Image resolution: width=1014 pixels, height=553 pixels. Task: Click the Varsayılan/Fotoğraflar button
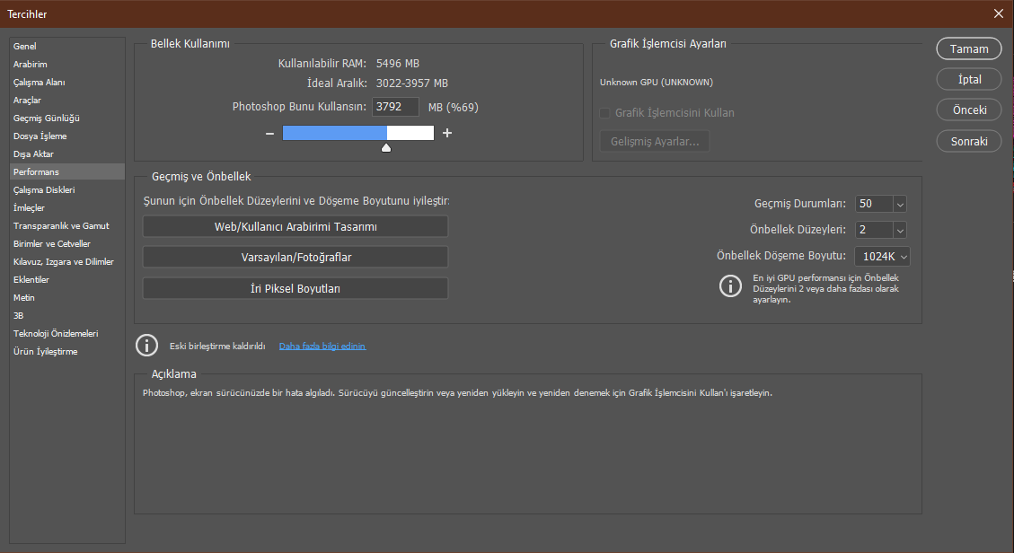[x=295, y=257]
